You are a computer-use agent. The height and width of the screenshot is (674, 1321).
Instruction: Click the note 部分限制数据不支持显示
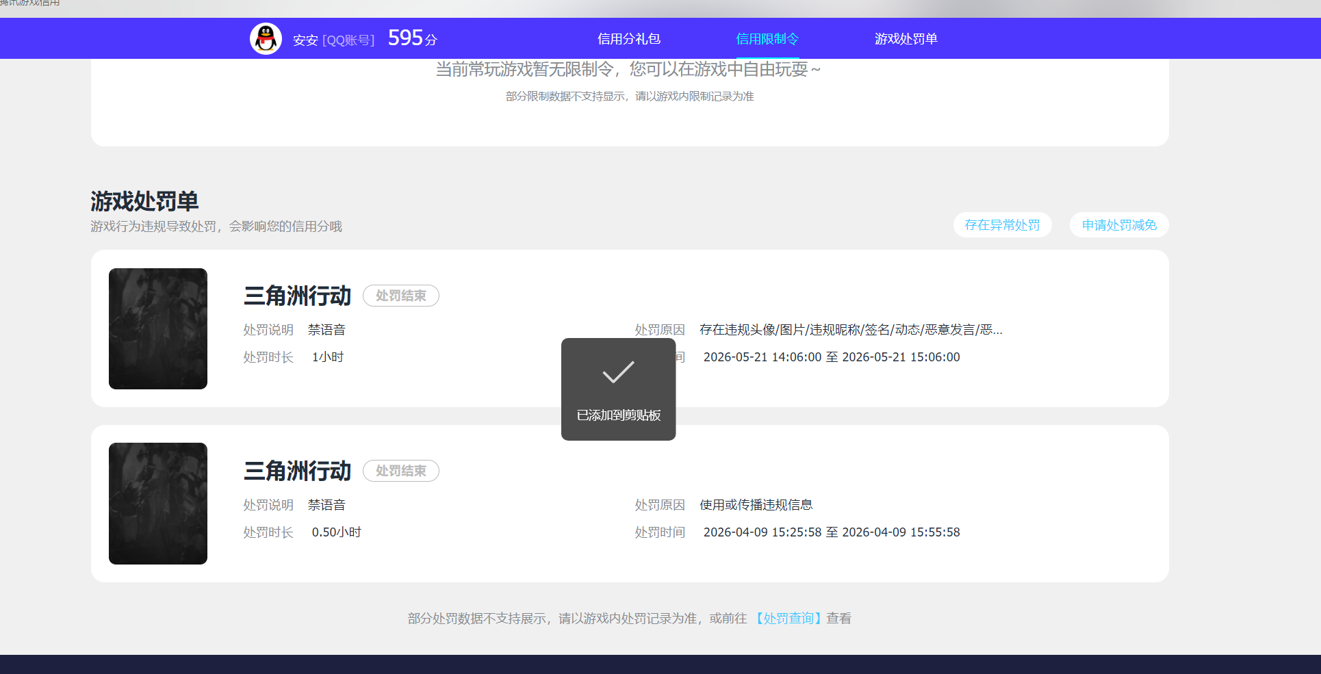(630, 96)
